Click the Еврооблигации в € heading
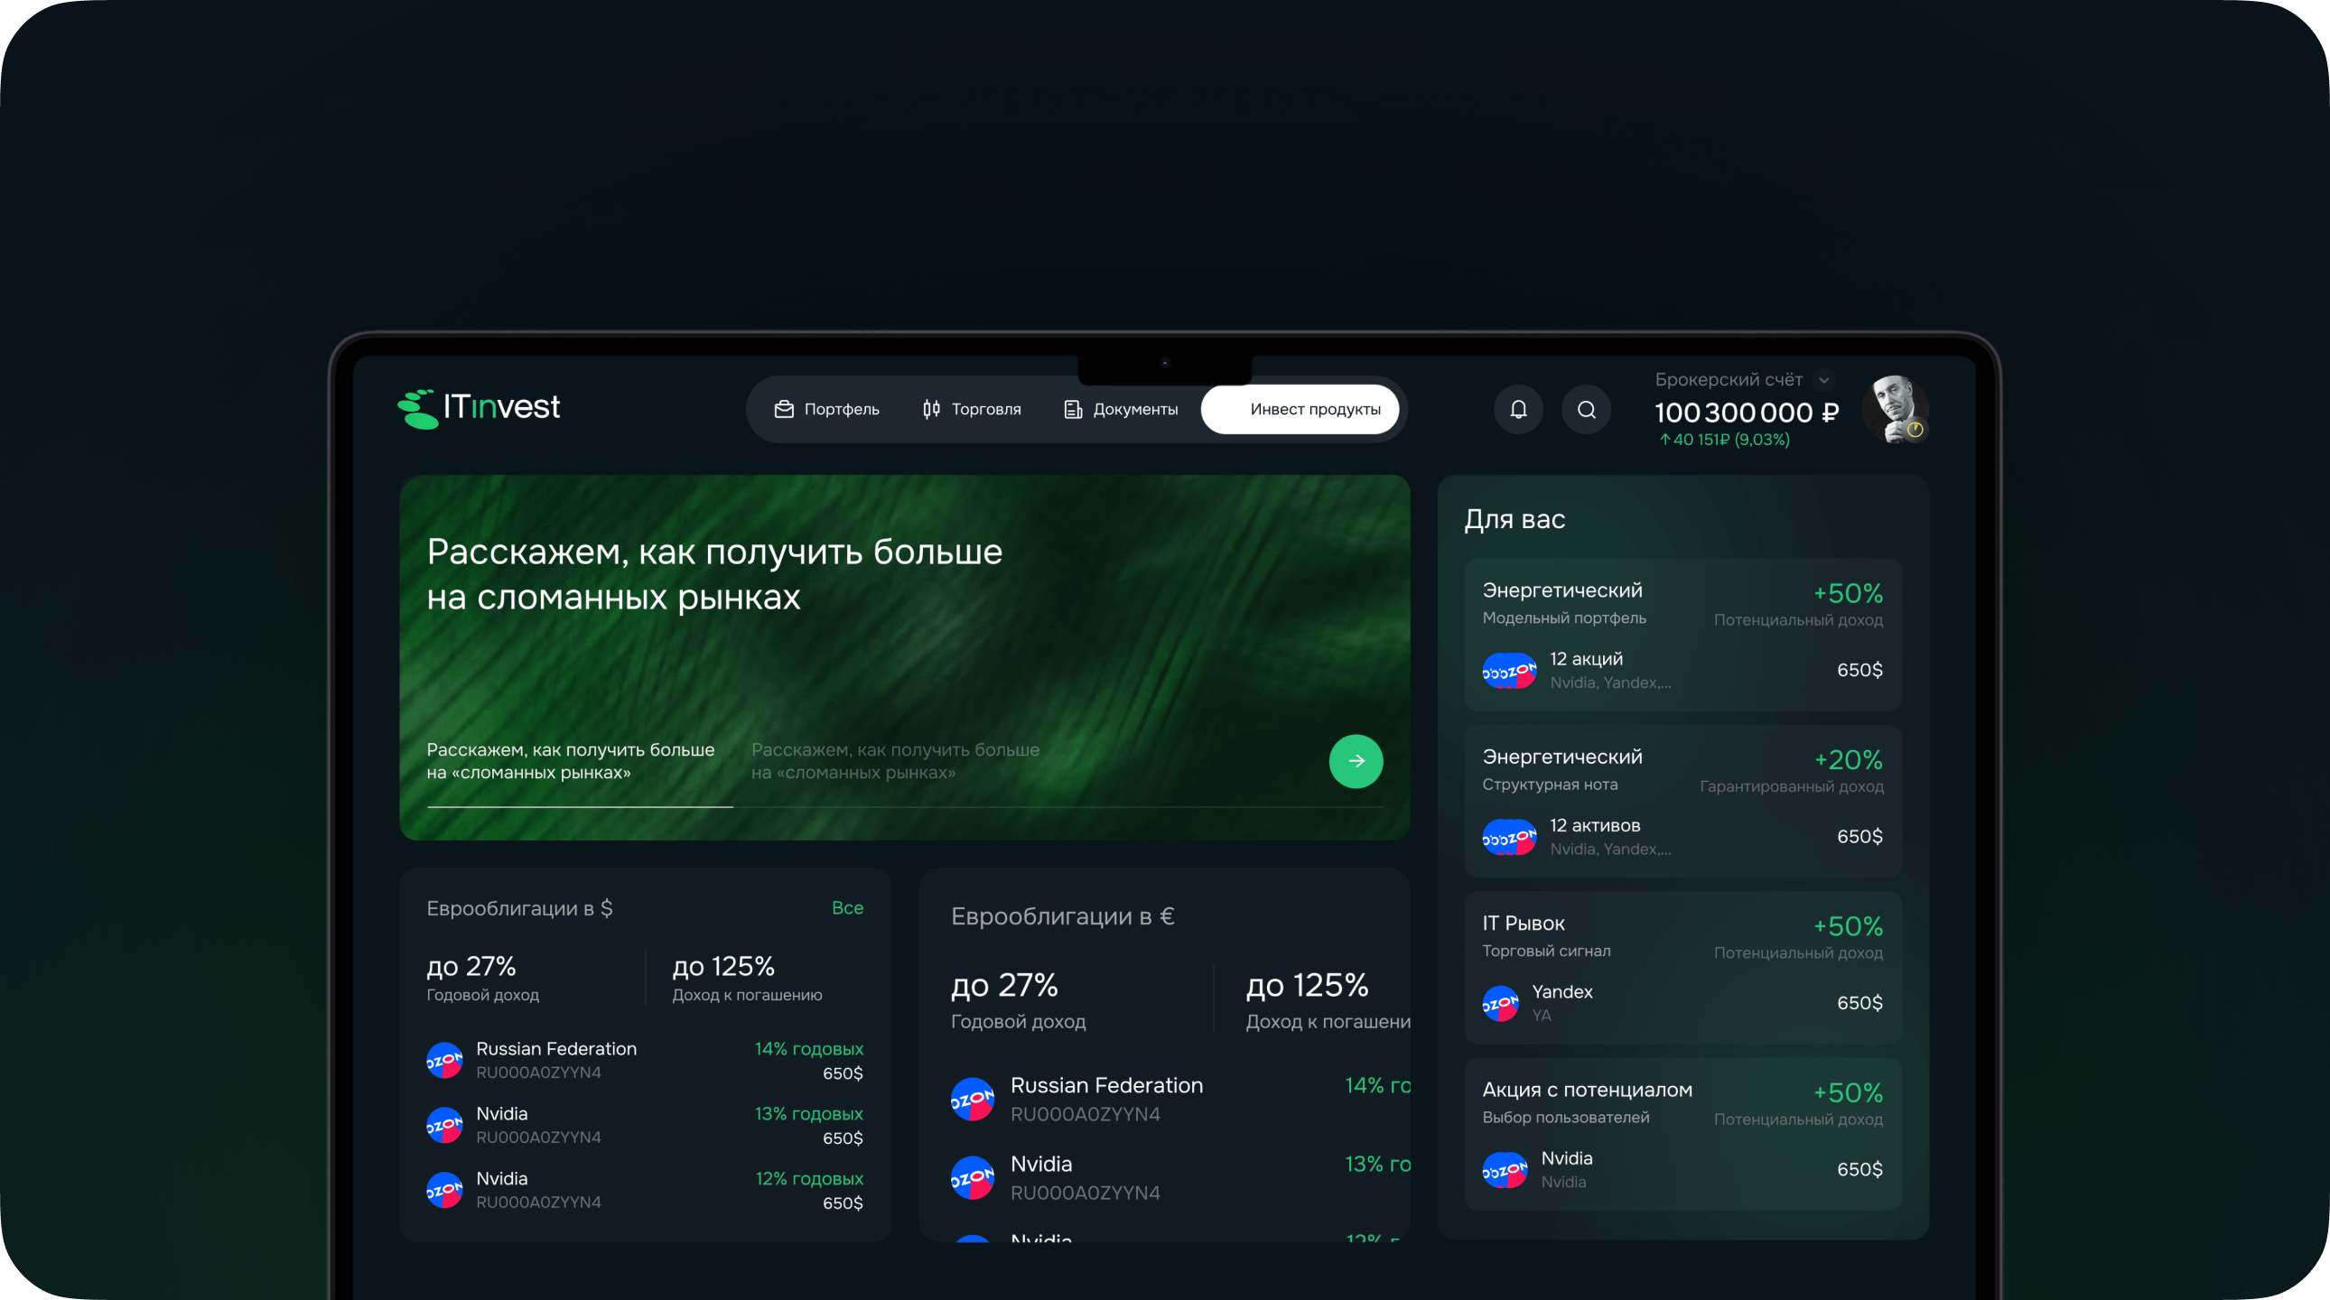Image resolution: width=2330 pixels, height=1300 pixels. click(x=1063, y=916)
